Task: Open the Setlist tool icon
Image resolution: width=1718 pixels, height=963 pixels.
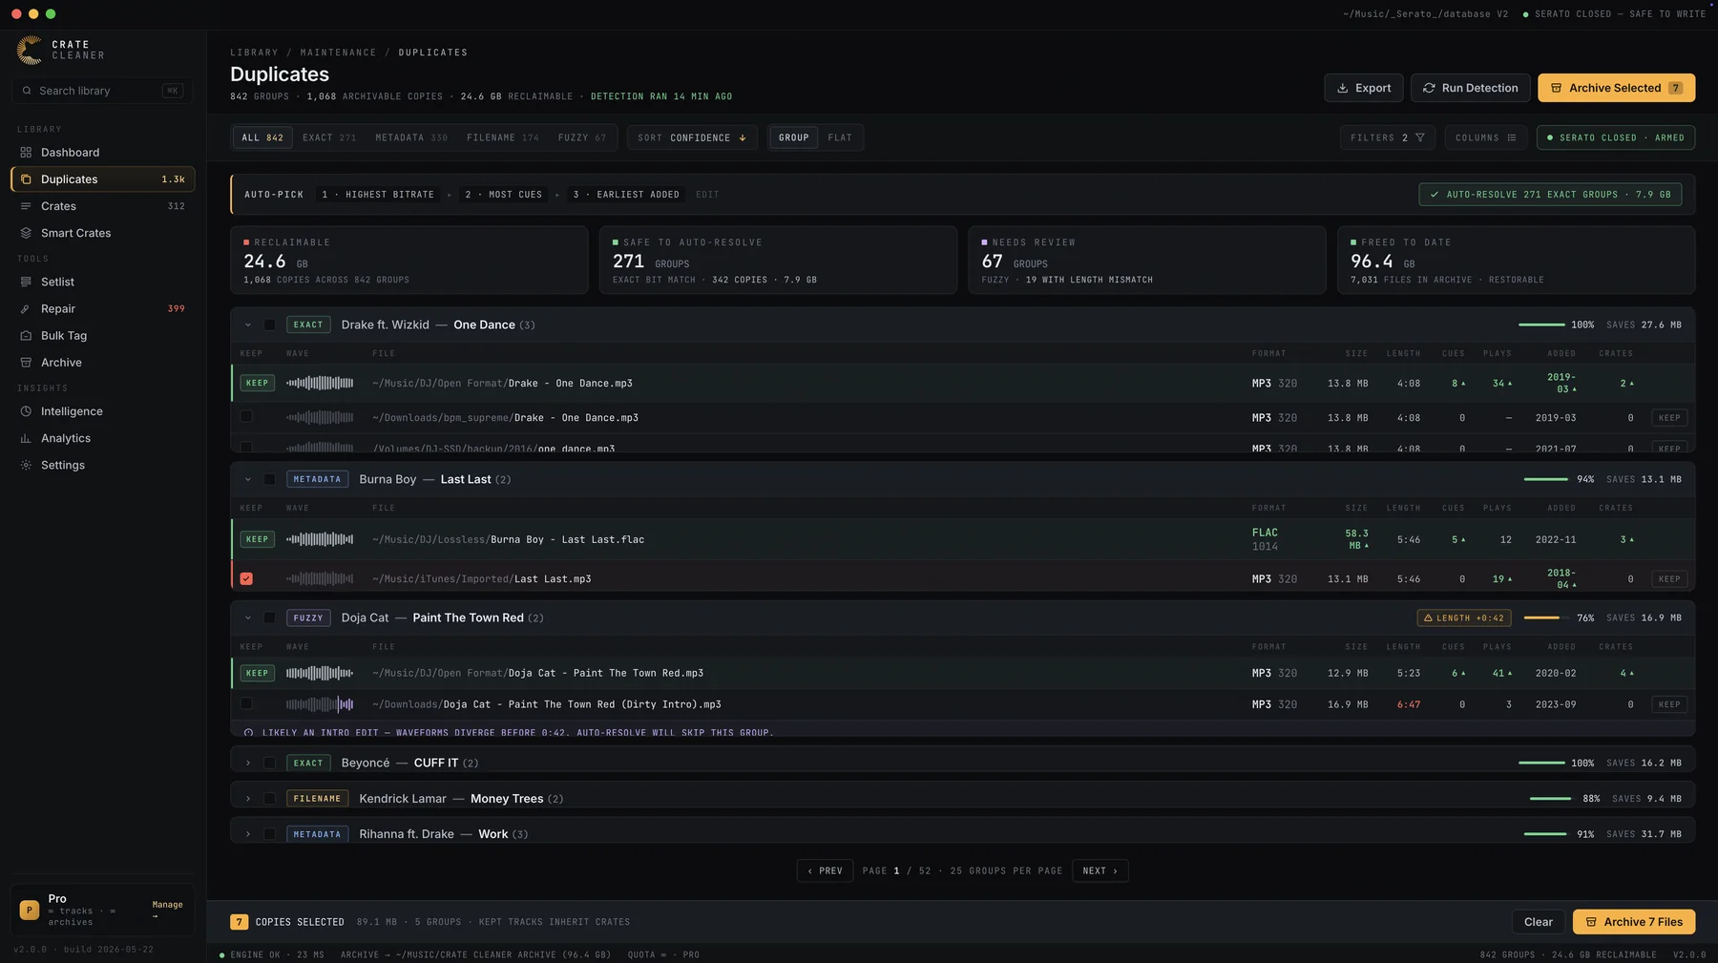Action: [26, 282]
